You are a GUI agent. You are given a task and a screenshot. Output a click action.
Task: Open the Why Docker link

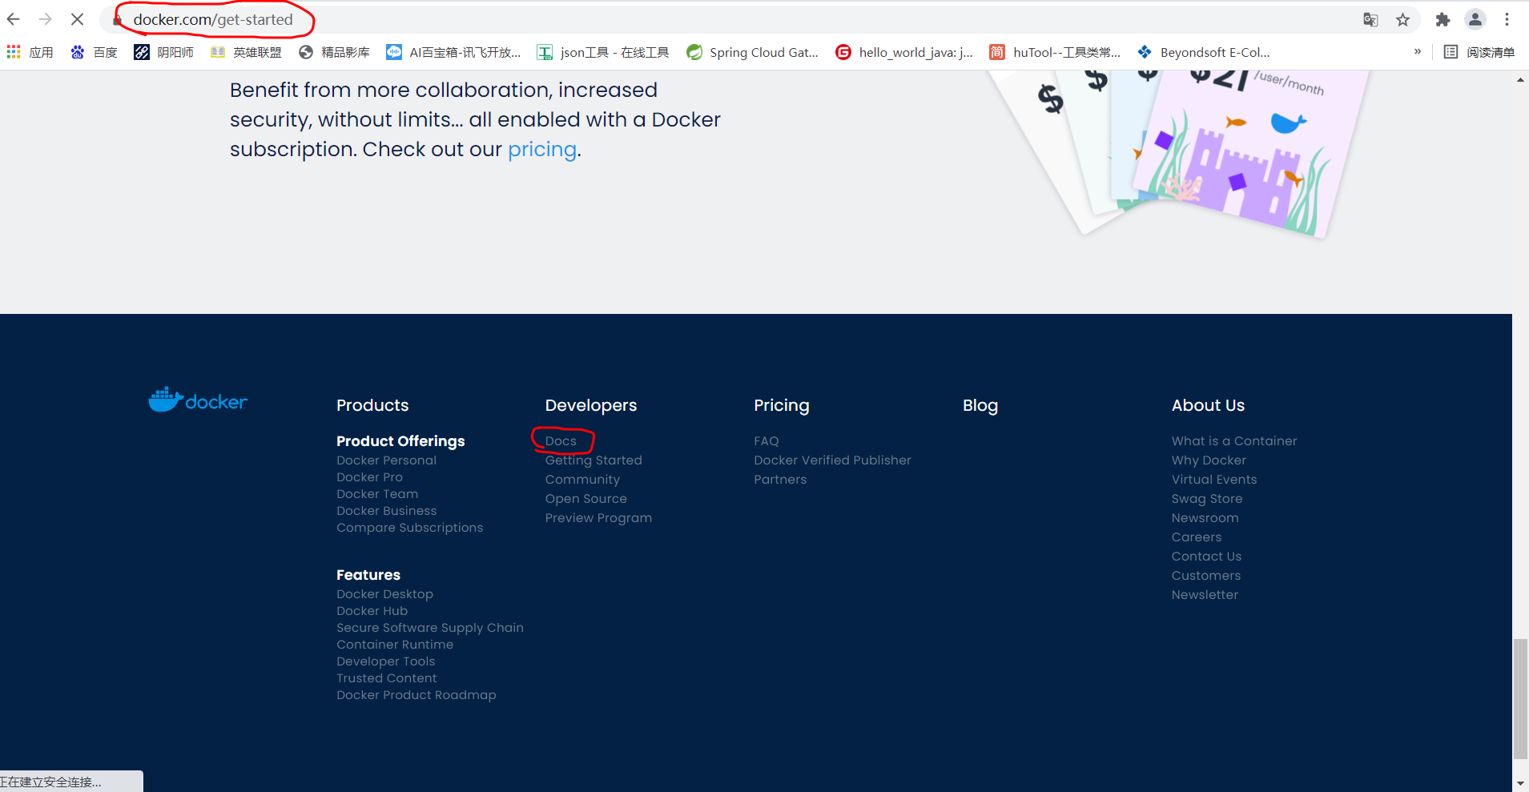coord(1209,460)
